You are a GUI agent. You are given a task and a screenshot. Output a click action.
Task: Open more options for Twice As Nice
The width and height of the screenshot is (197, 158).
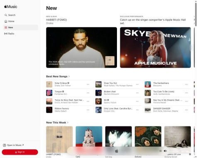(x=88, y=101)
